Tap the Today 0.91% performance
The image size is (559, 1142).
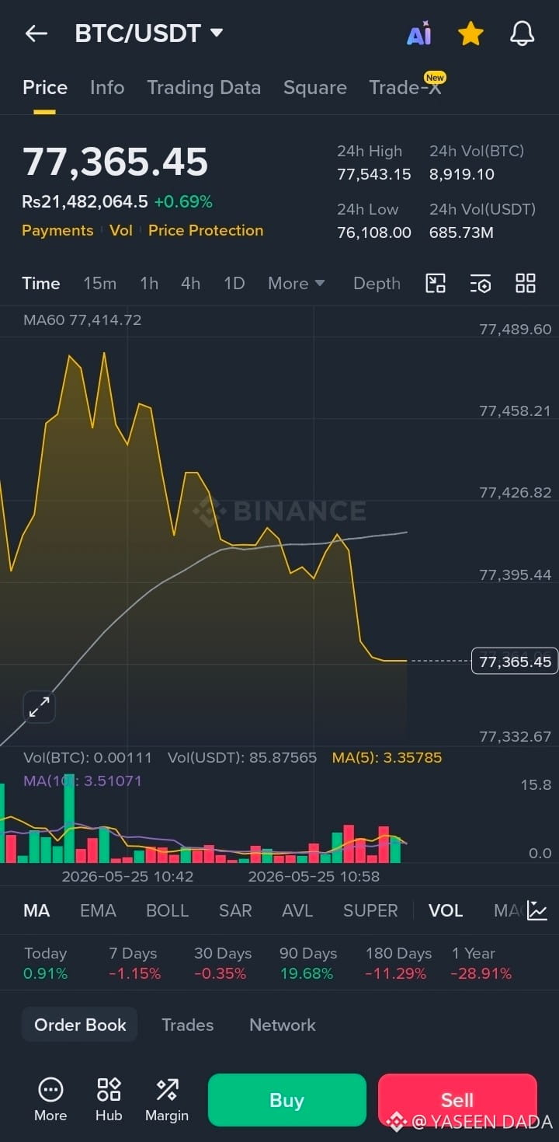(46, 963)
